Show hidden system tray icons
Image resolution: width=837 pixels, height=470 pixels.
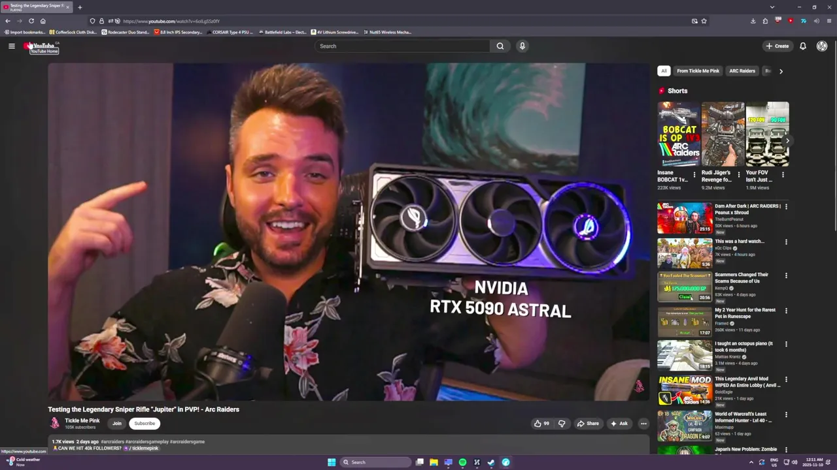(x=751, y=462)
